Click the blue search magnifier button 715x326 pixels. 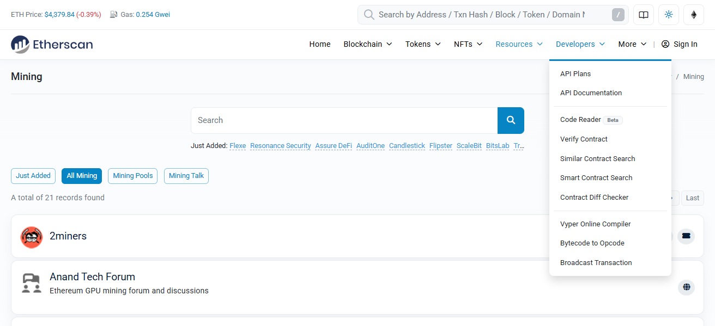pyautogui.click(x=511, y=120)
